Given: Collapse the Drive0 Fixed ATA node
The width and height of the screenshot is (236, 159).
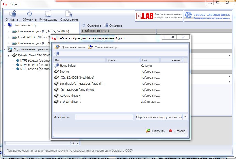Looking at the screenshot, I should (9, 56).
